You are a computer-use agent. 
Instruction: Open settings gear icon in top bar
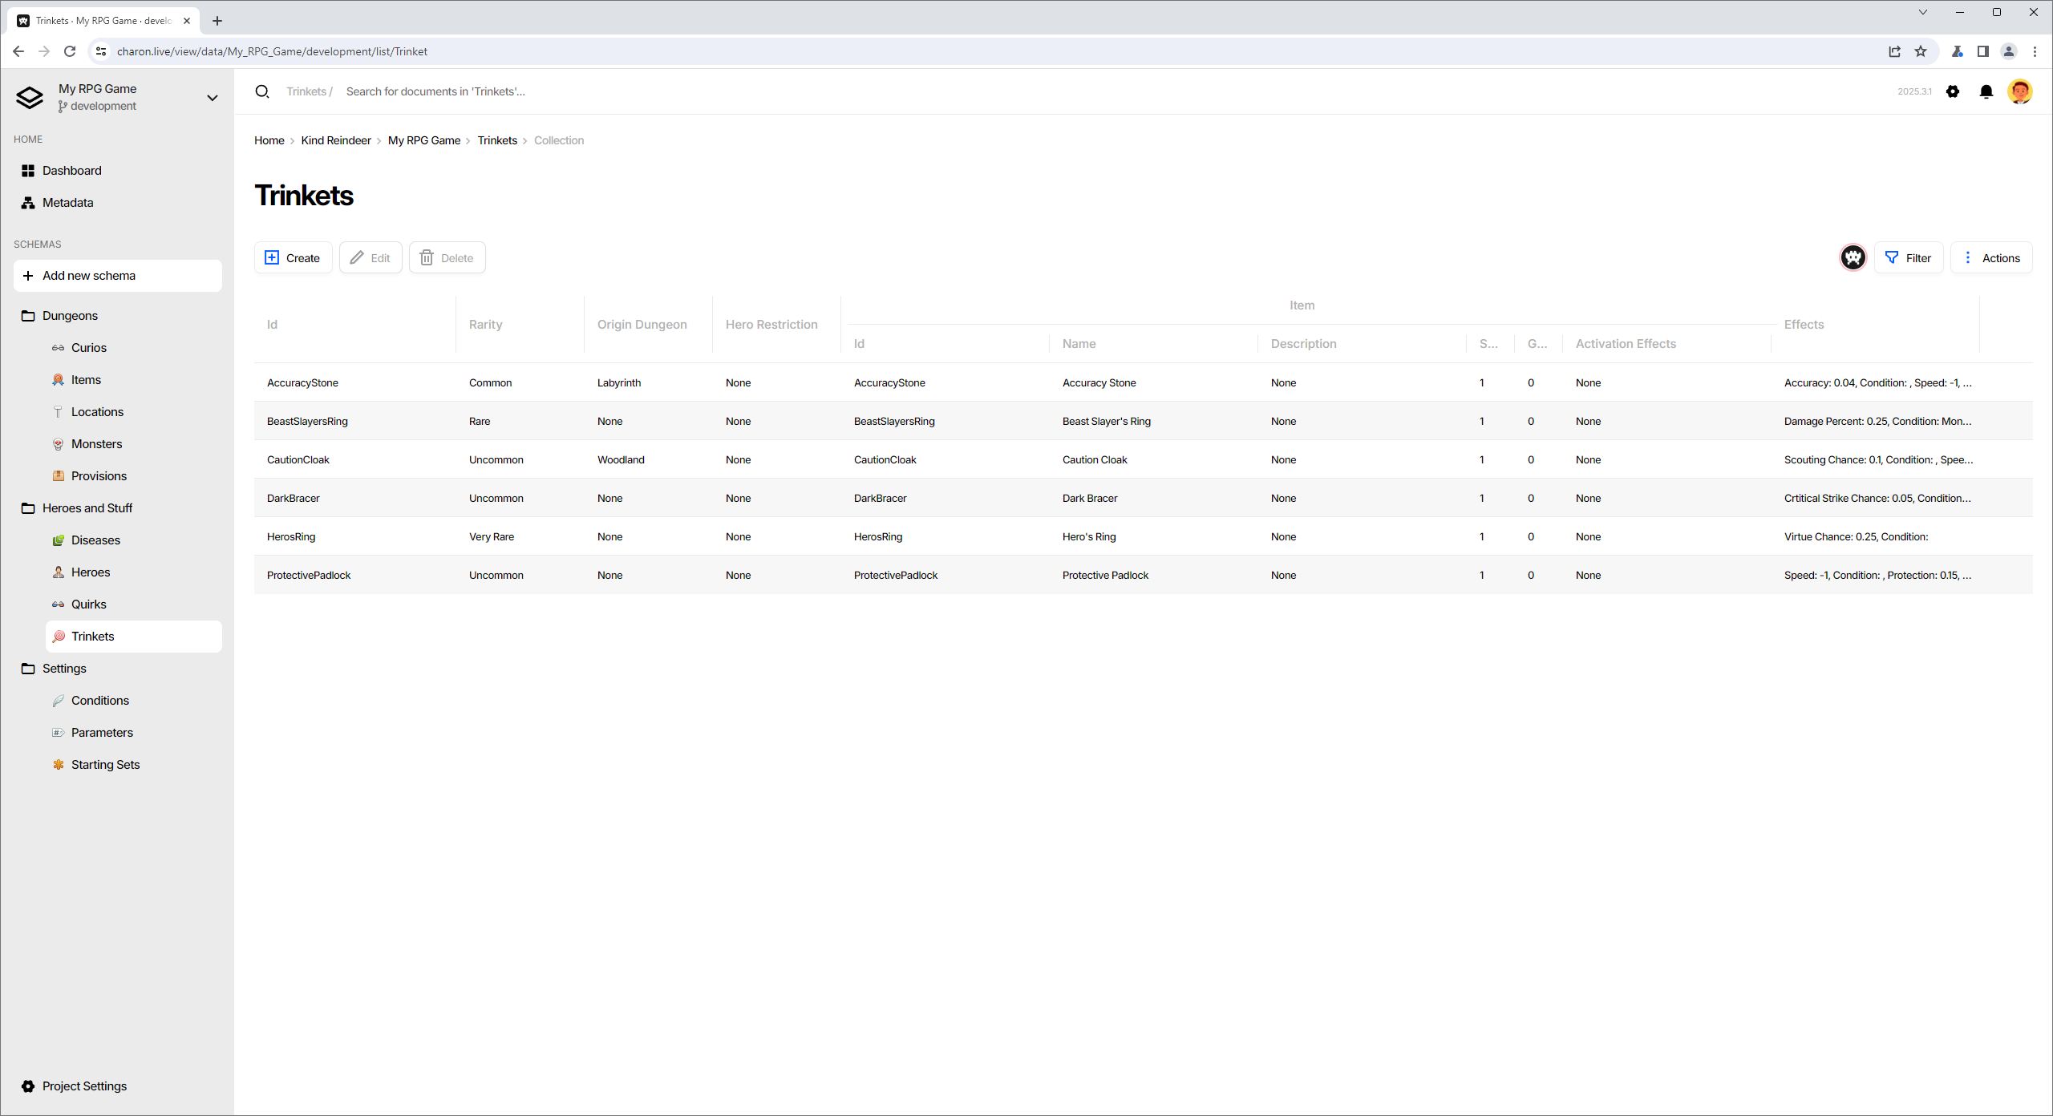coord(1953,91)
